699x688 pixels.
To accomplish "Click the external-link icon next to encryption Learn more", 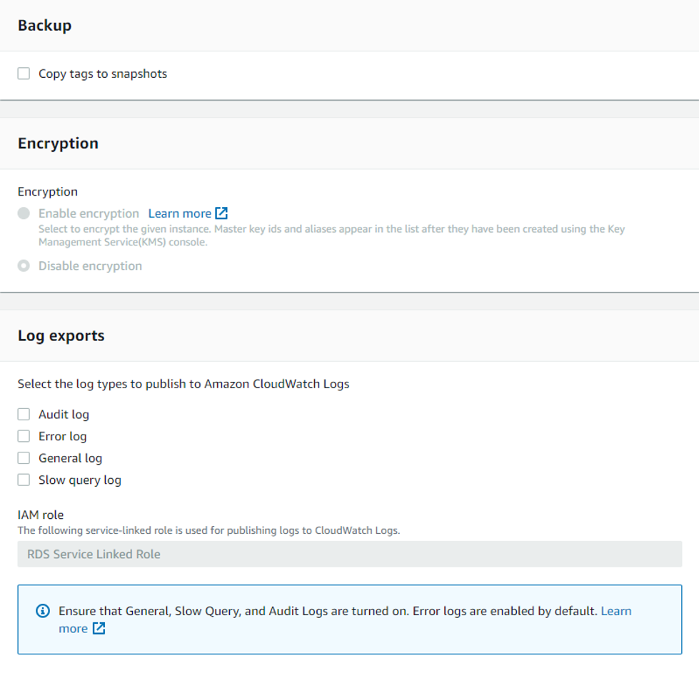I will (x=221, y=213).
